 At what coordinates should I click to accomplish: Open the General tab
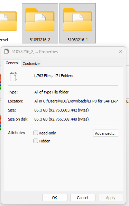12,63
